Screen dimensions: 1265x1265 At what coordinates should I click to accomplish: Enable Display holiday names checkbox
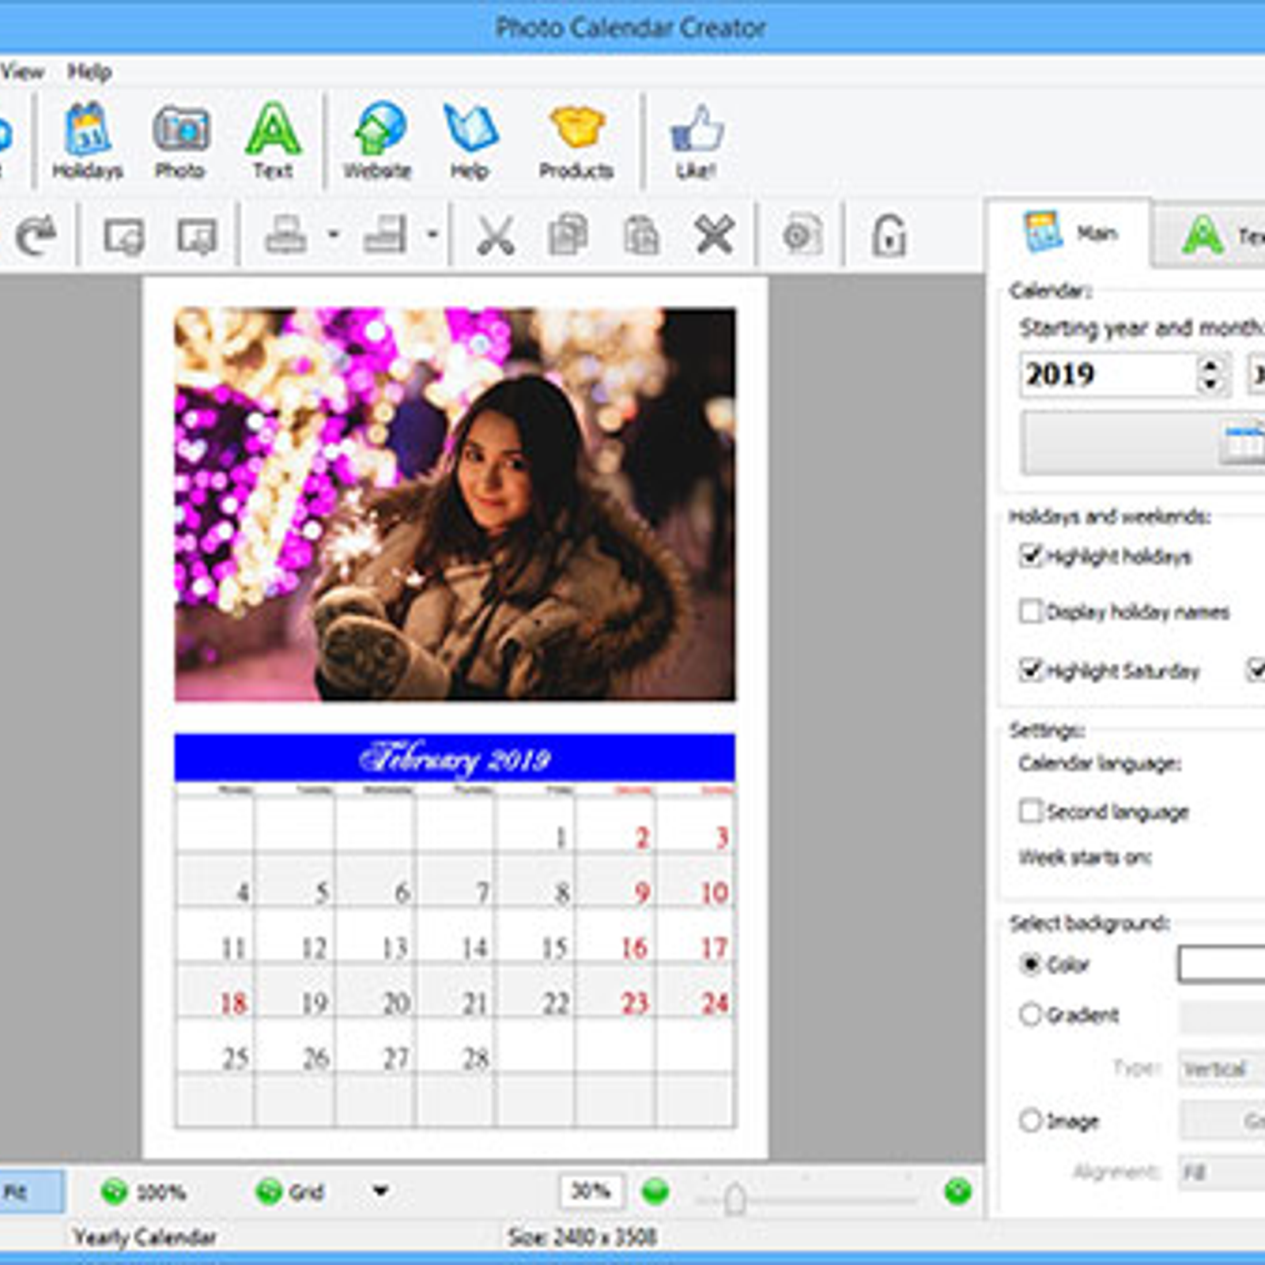point(1030,611)
